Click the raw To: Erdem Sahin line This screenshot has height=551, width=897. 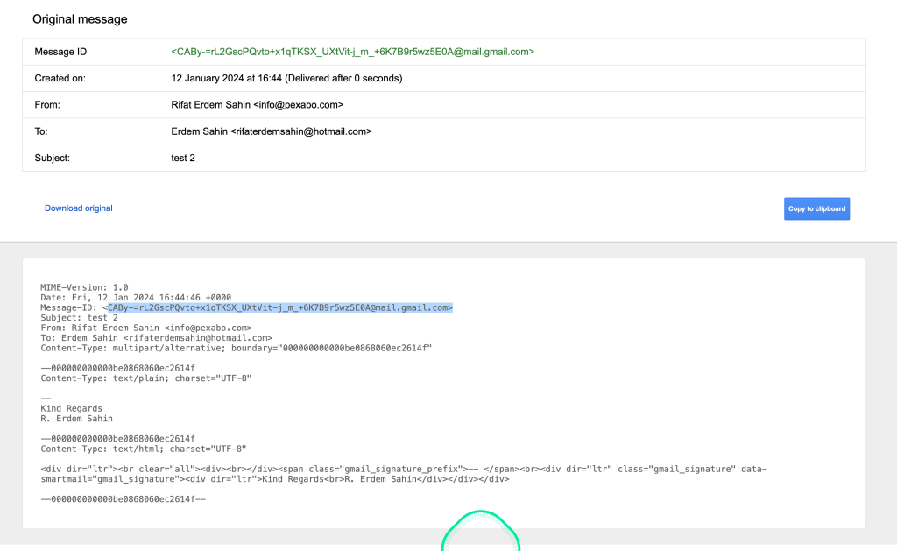156,338
